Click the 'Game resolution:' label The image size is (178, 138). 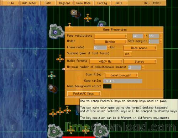[79, 36]
